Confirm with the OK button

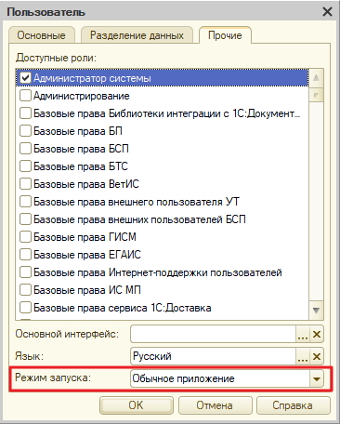coord(137,405)
